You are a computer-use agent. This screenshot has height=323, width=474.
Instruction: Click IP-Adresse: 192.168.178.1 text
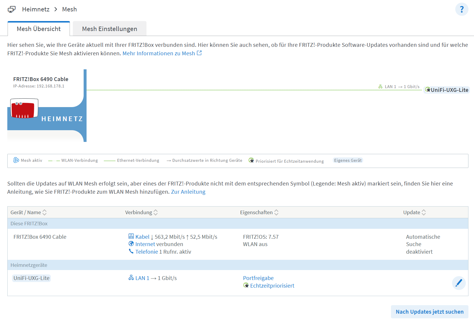[x=39, y=86]
